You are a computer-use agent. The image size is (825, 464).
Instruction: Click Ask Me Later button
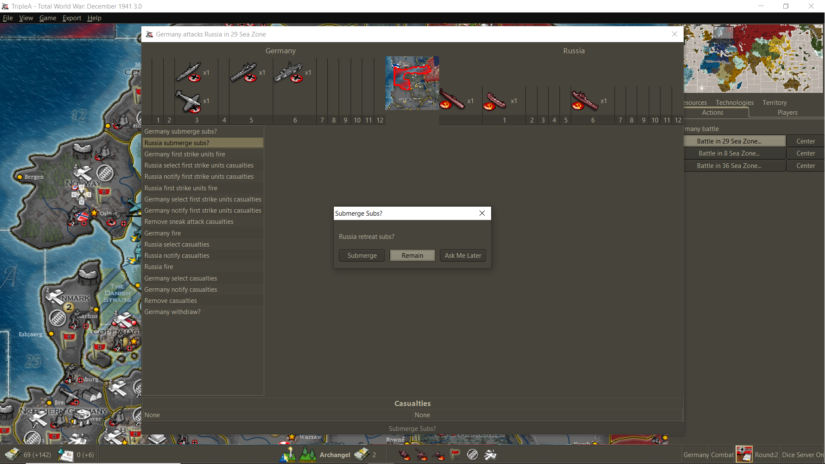(x=463, y=256)
